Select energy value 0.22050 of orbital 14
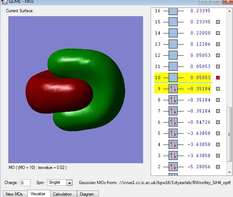This screenshot has width=233, height=197. tap(200, 33)
